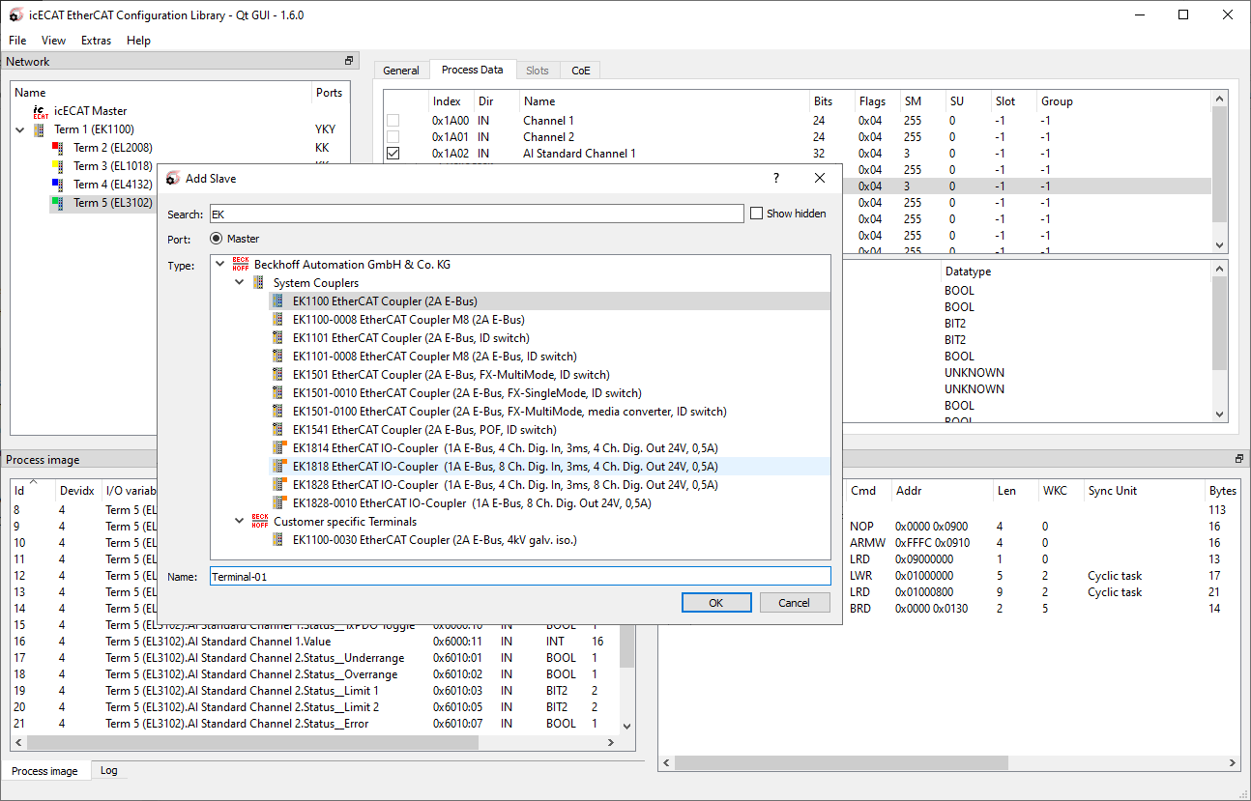This screenshot has height=801, width=1251.
Task: Open the View menu
Action: [x=54, y=41]
